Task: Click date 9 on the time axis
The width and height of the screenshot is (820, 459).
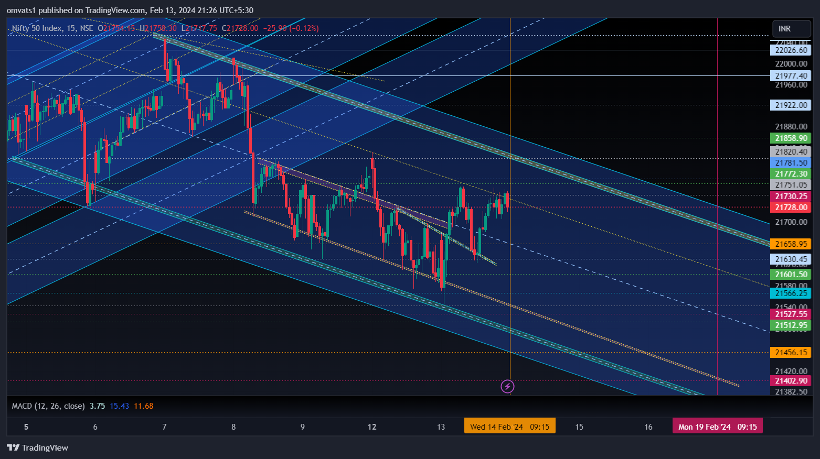Action: (303, 427)
